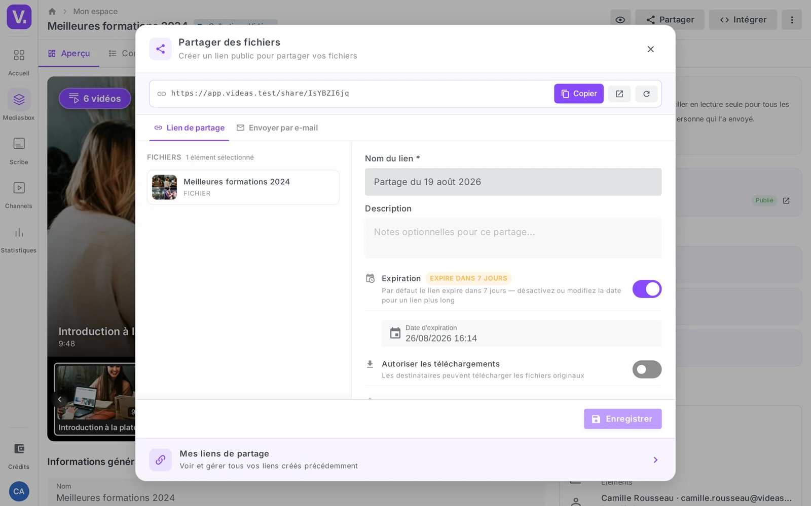Open Channels in the sidebar
Image resolution: width=811 pixels, height=506 pixels.
pos(19,194)
